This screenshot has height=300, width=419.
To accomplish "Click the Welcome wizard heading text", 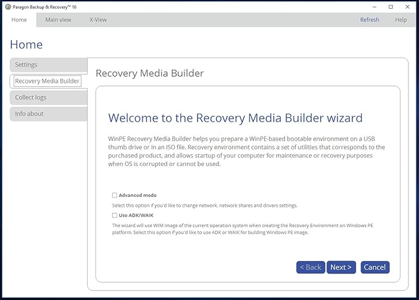I will click(235, 118).
